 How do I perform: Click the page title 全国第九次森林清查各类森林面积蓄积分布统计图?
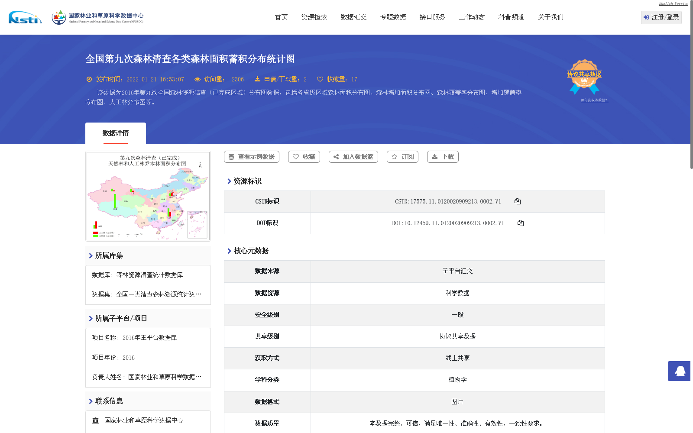190,59
